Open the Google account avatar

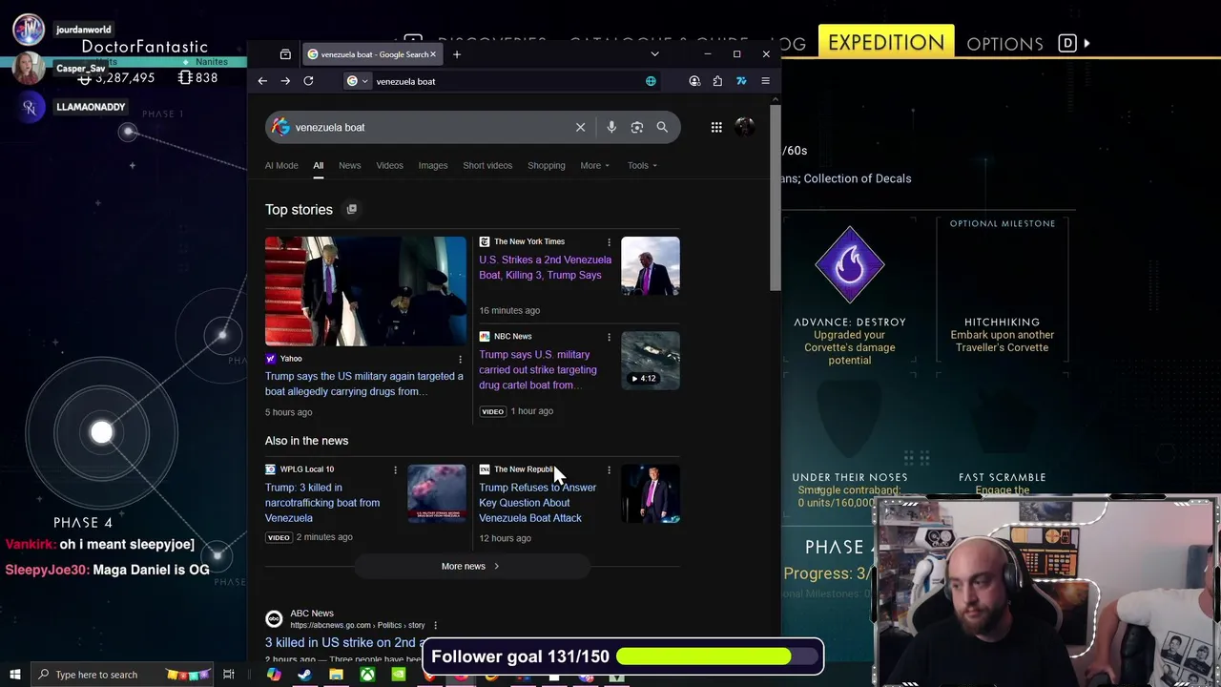[x=745, y=127]
